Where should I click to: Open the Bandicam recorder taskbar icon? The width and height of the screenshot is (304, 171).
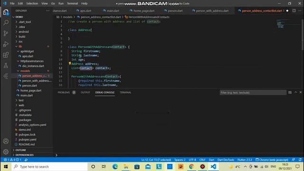(202, 167)
